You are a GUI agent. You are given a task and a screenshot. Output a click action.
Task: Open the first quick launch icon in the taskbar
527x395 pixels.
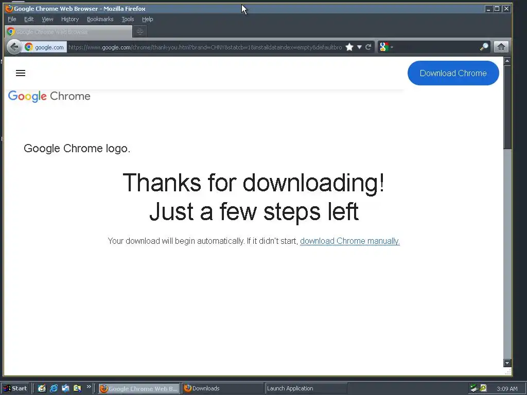[x=42, y=388]
